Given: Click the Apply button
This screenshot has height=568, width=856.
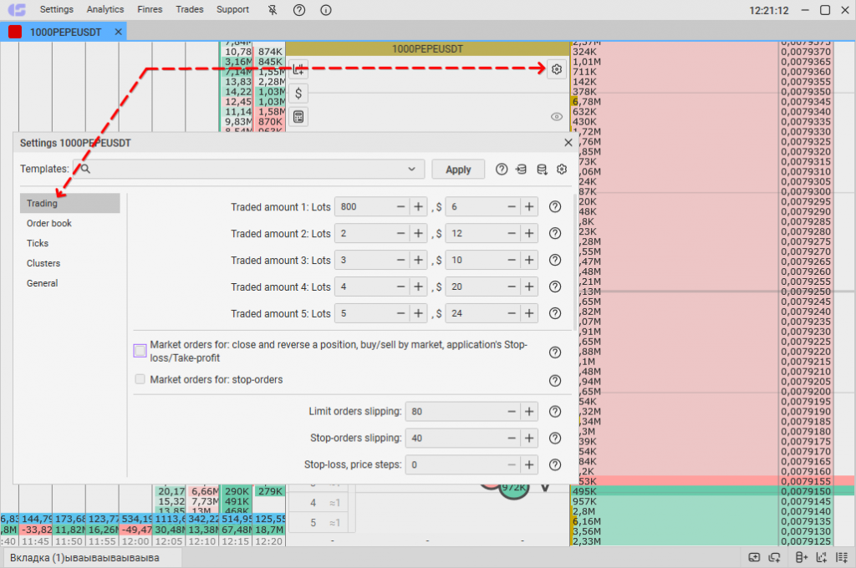Looking at the screenshot, I should (458, 170).
